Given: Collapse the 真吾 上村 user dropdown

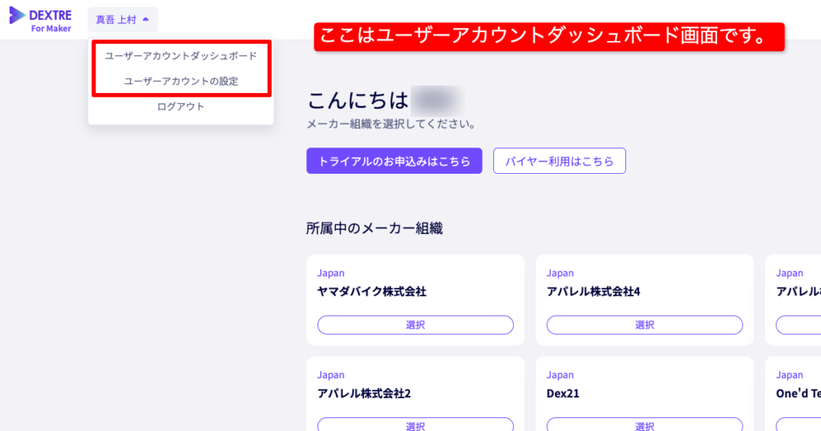Looking at the screenshot, I should 122,19.
